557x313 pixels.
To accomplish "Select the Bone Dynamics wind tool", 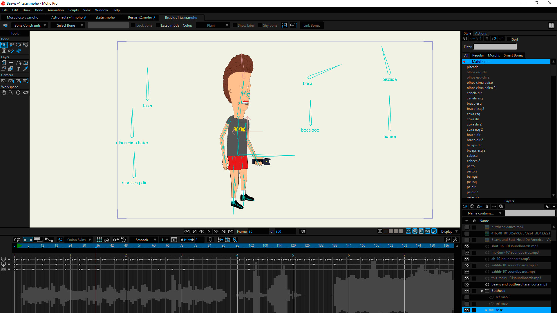I will 19,51.
